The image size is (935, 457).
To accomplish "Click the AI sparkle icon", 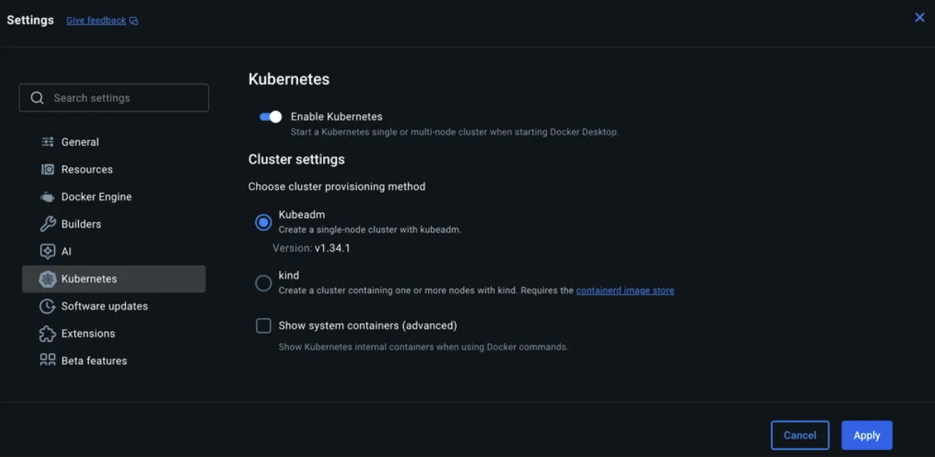I will (48, 252).
